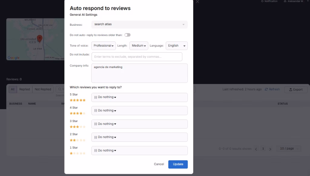The height and width of the screenshot is (176, 310).
Task: Click the Google logo on map
Action: 13,58
